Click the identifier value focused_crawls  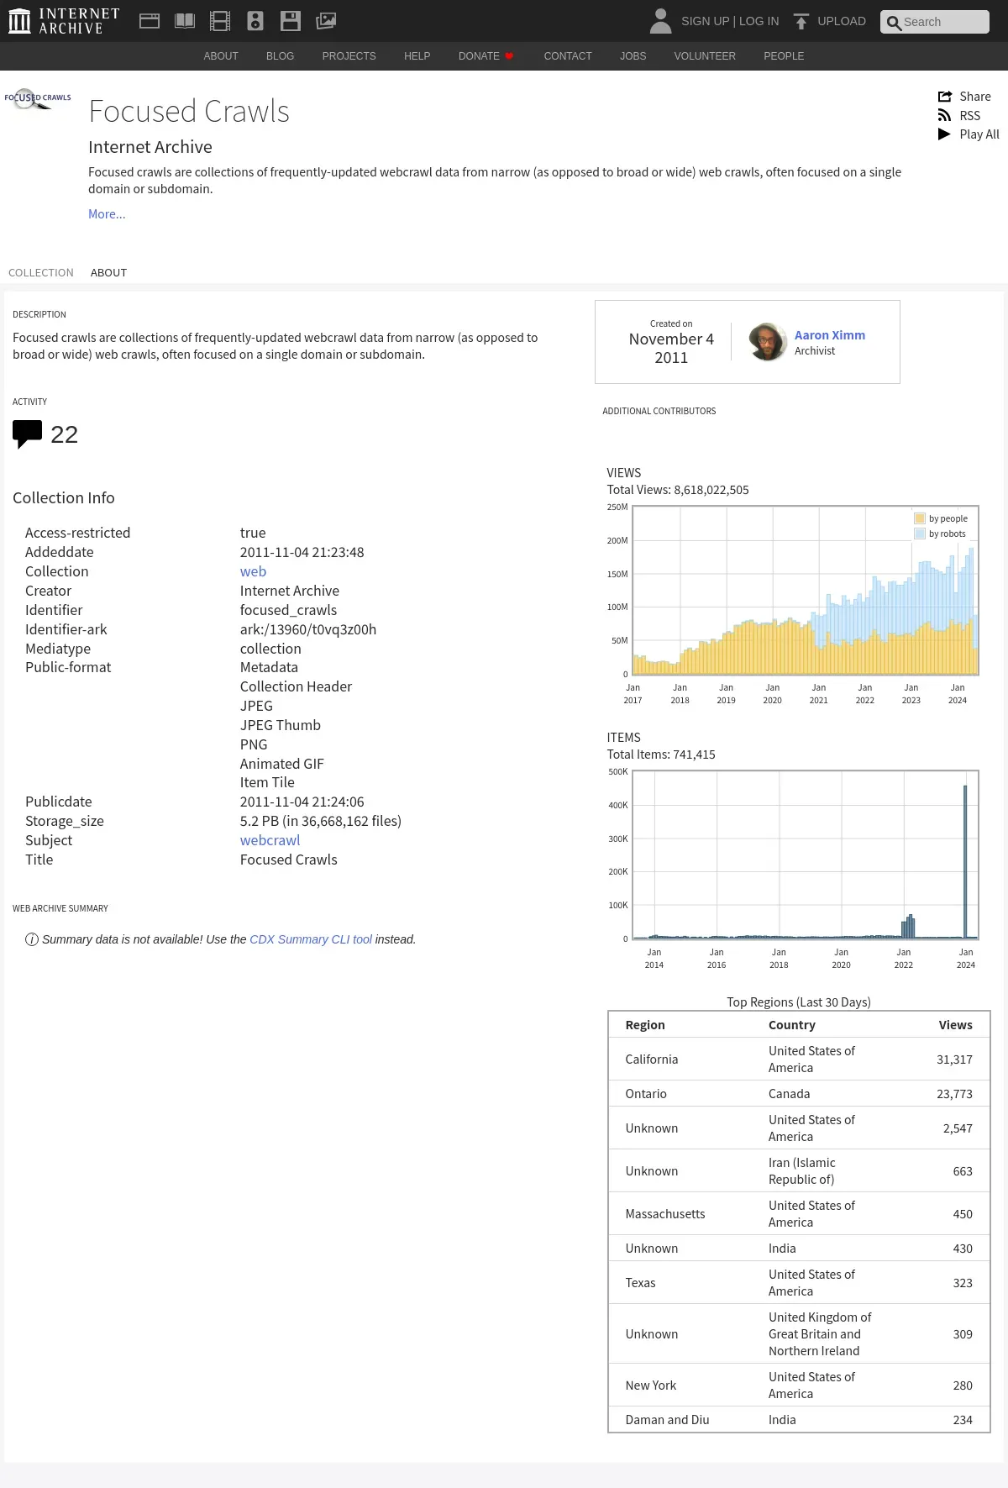click(x=288, y=610)
